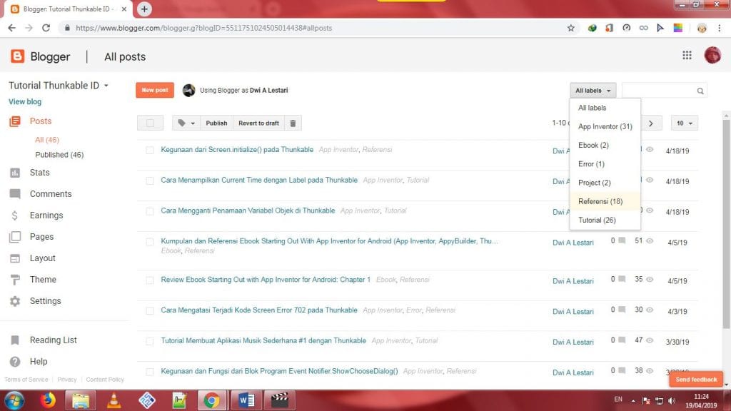Filter by Project (2) label
Image resolution: width=731 pixels, height=411 pixels.
click(x=605, y=182)
